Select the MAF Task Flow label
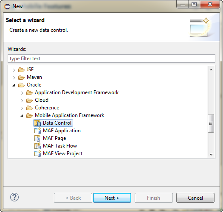223x212 pixels. tap(60, 146)
